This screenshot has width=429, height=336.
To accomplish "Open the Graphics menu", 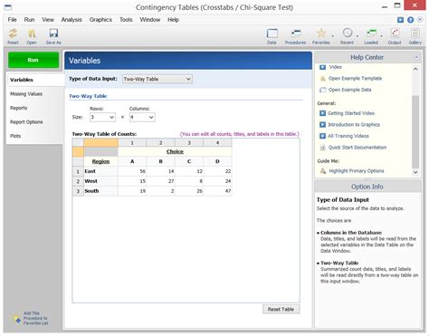I will [100, 20].
